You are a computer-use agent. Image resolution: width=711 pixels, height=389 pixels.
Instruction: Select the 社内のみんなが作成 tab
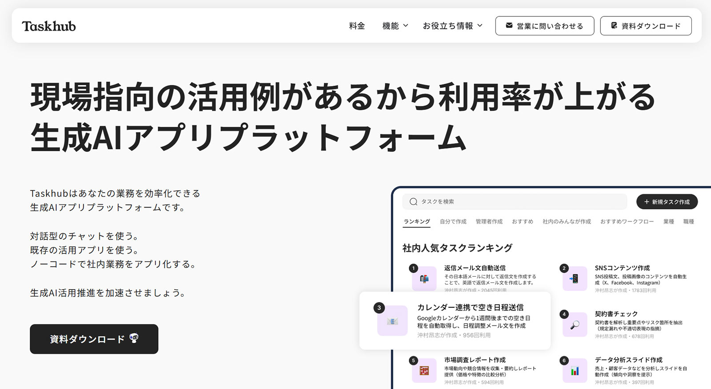pos(567,221)
